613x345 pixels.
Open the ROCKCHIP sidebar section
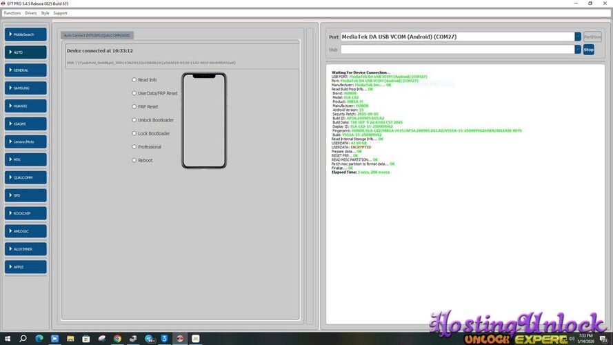tap(26, 214)
